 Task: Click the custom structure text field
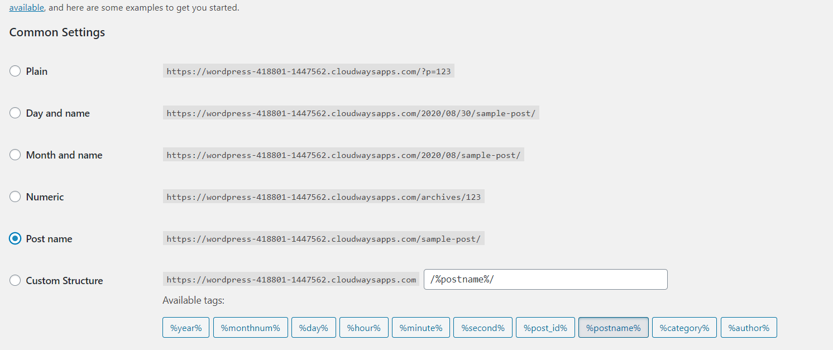click(x=545, y=280)
